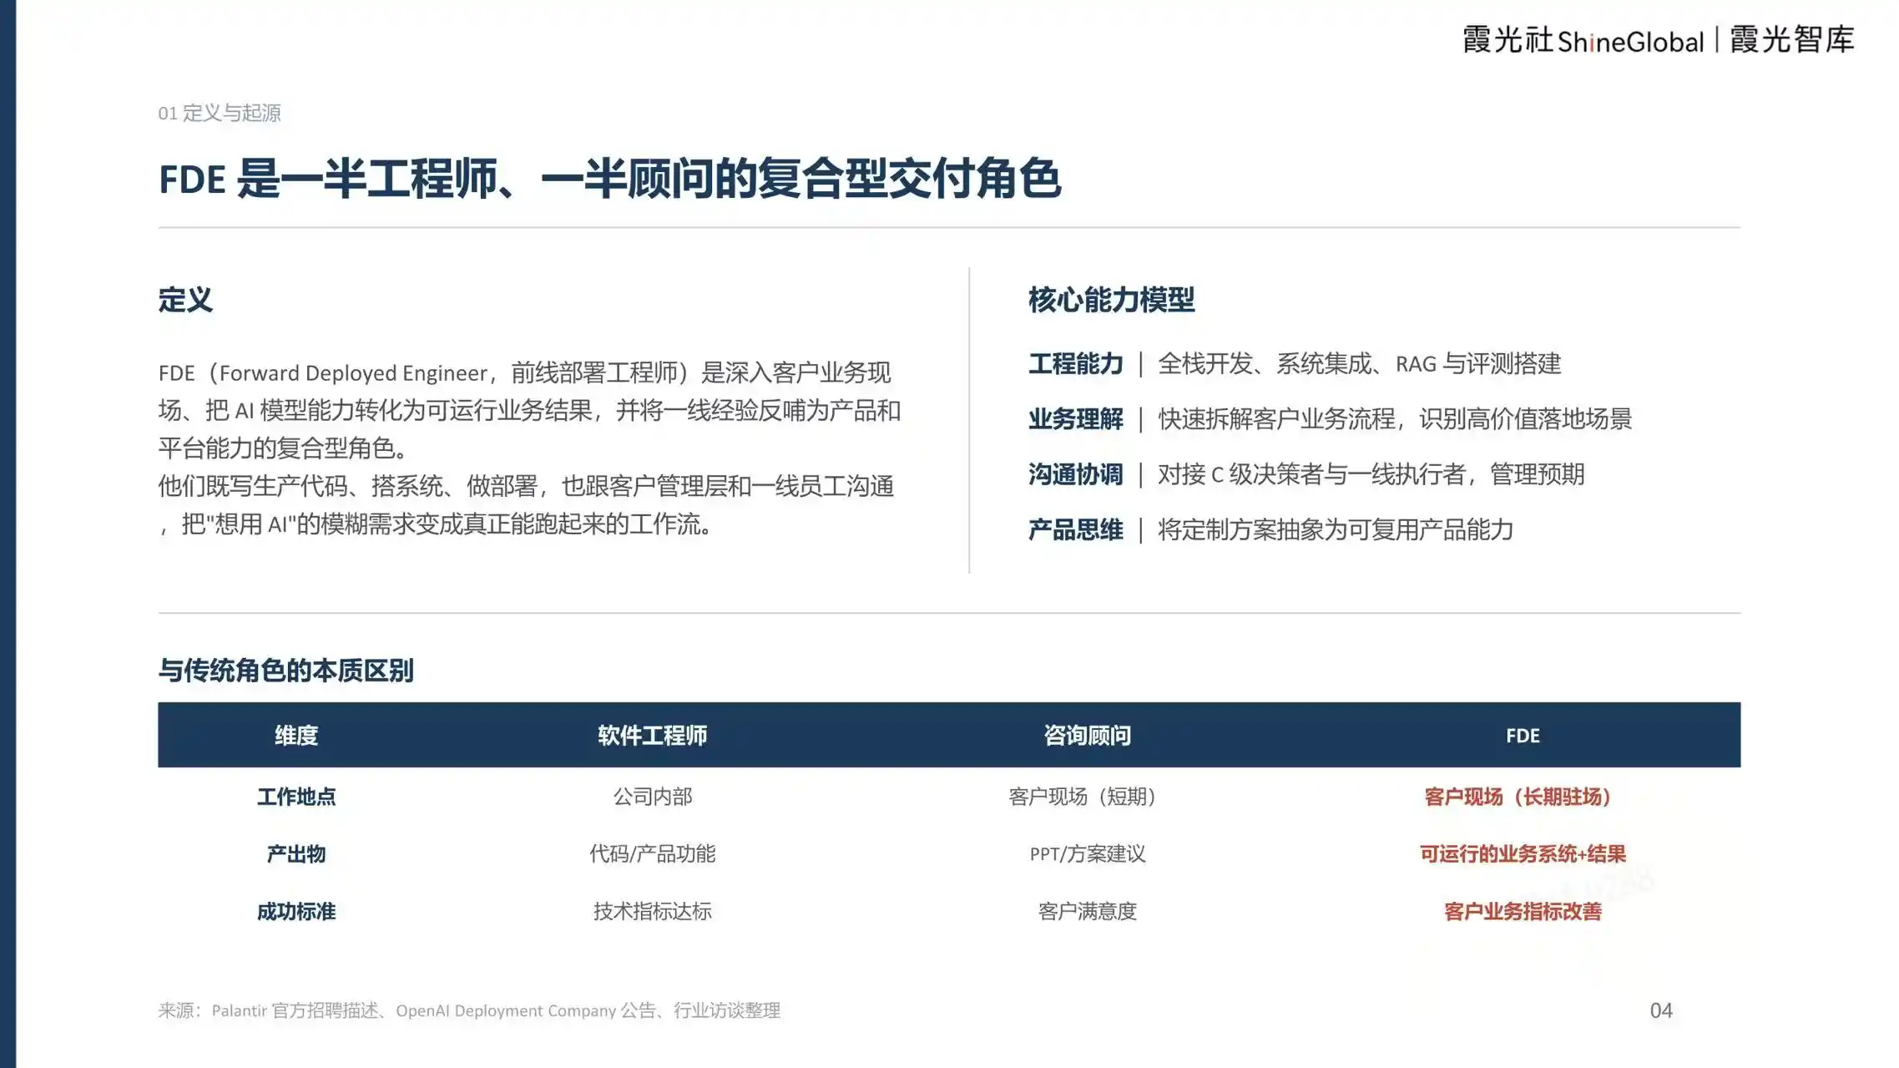
Task: Select the 产品思维 label
Action: pyautogui.click(x=1075, y=529)
